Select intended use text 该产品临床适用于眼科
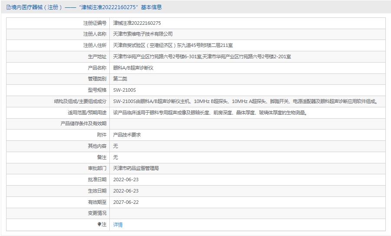This screenshot has height=236, width=391. tap(210, 113)
